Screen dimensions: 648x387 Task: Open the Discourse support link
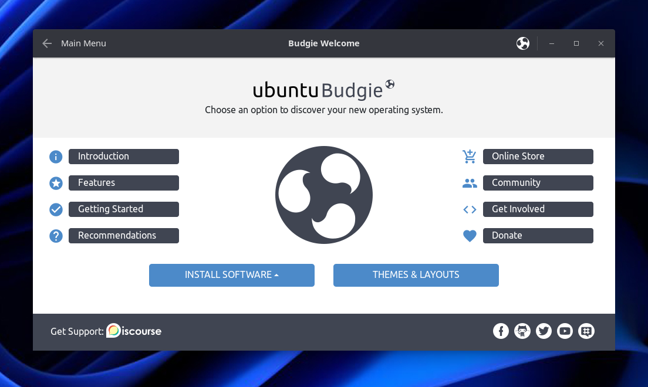click(134, 331)
